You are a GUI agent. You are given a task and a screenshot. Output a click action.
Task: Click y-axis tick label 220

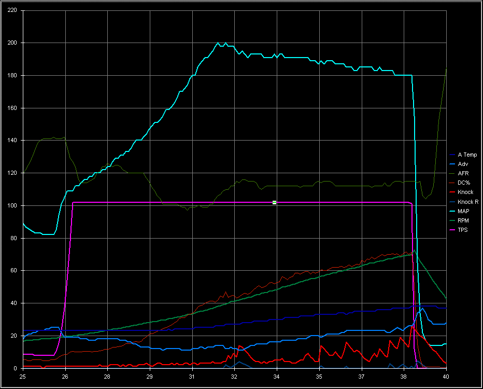click(12, 10)
